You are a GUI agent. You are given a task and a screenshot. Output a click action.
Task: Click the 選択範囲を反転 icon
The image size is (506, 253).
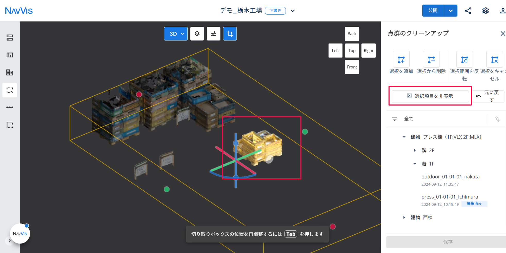[x=465, y=60]
